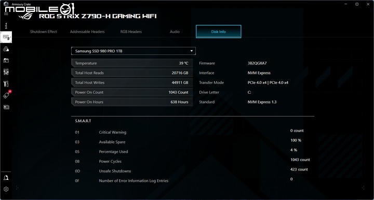The image size is (374, 200).
Task: Click the Standard value NVM Express 1.3
Action: (x=262, y=102)
